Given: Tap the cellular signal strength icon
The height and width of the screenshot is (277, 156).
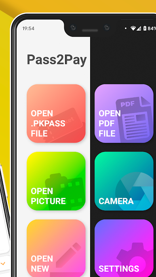Looking at the screenshot, I should [x=139, y=28].
